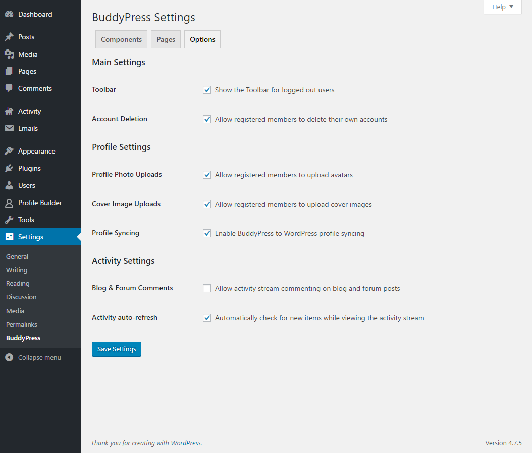Switch to the Components tab

(121, 39)
